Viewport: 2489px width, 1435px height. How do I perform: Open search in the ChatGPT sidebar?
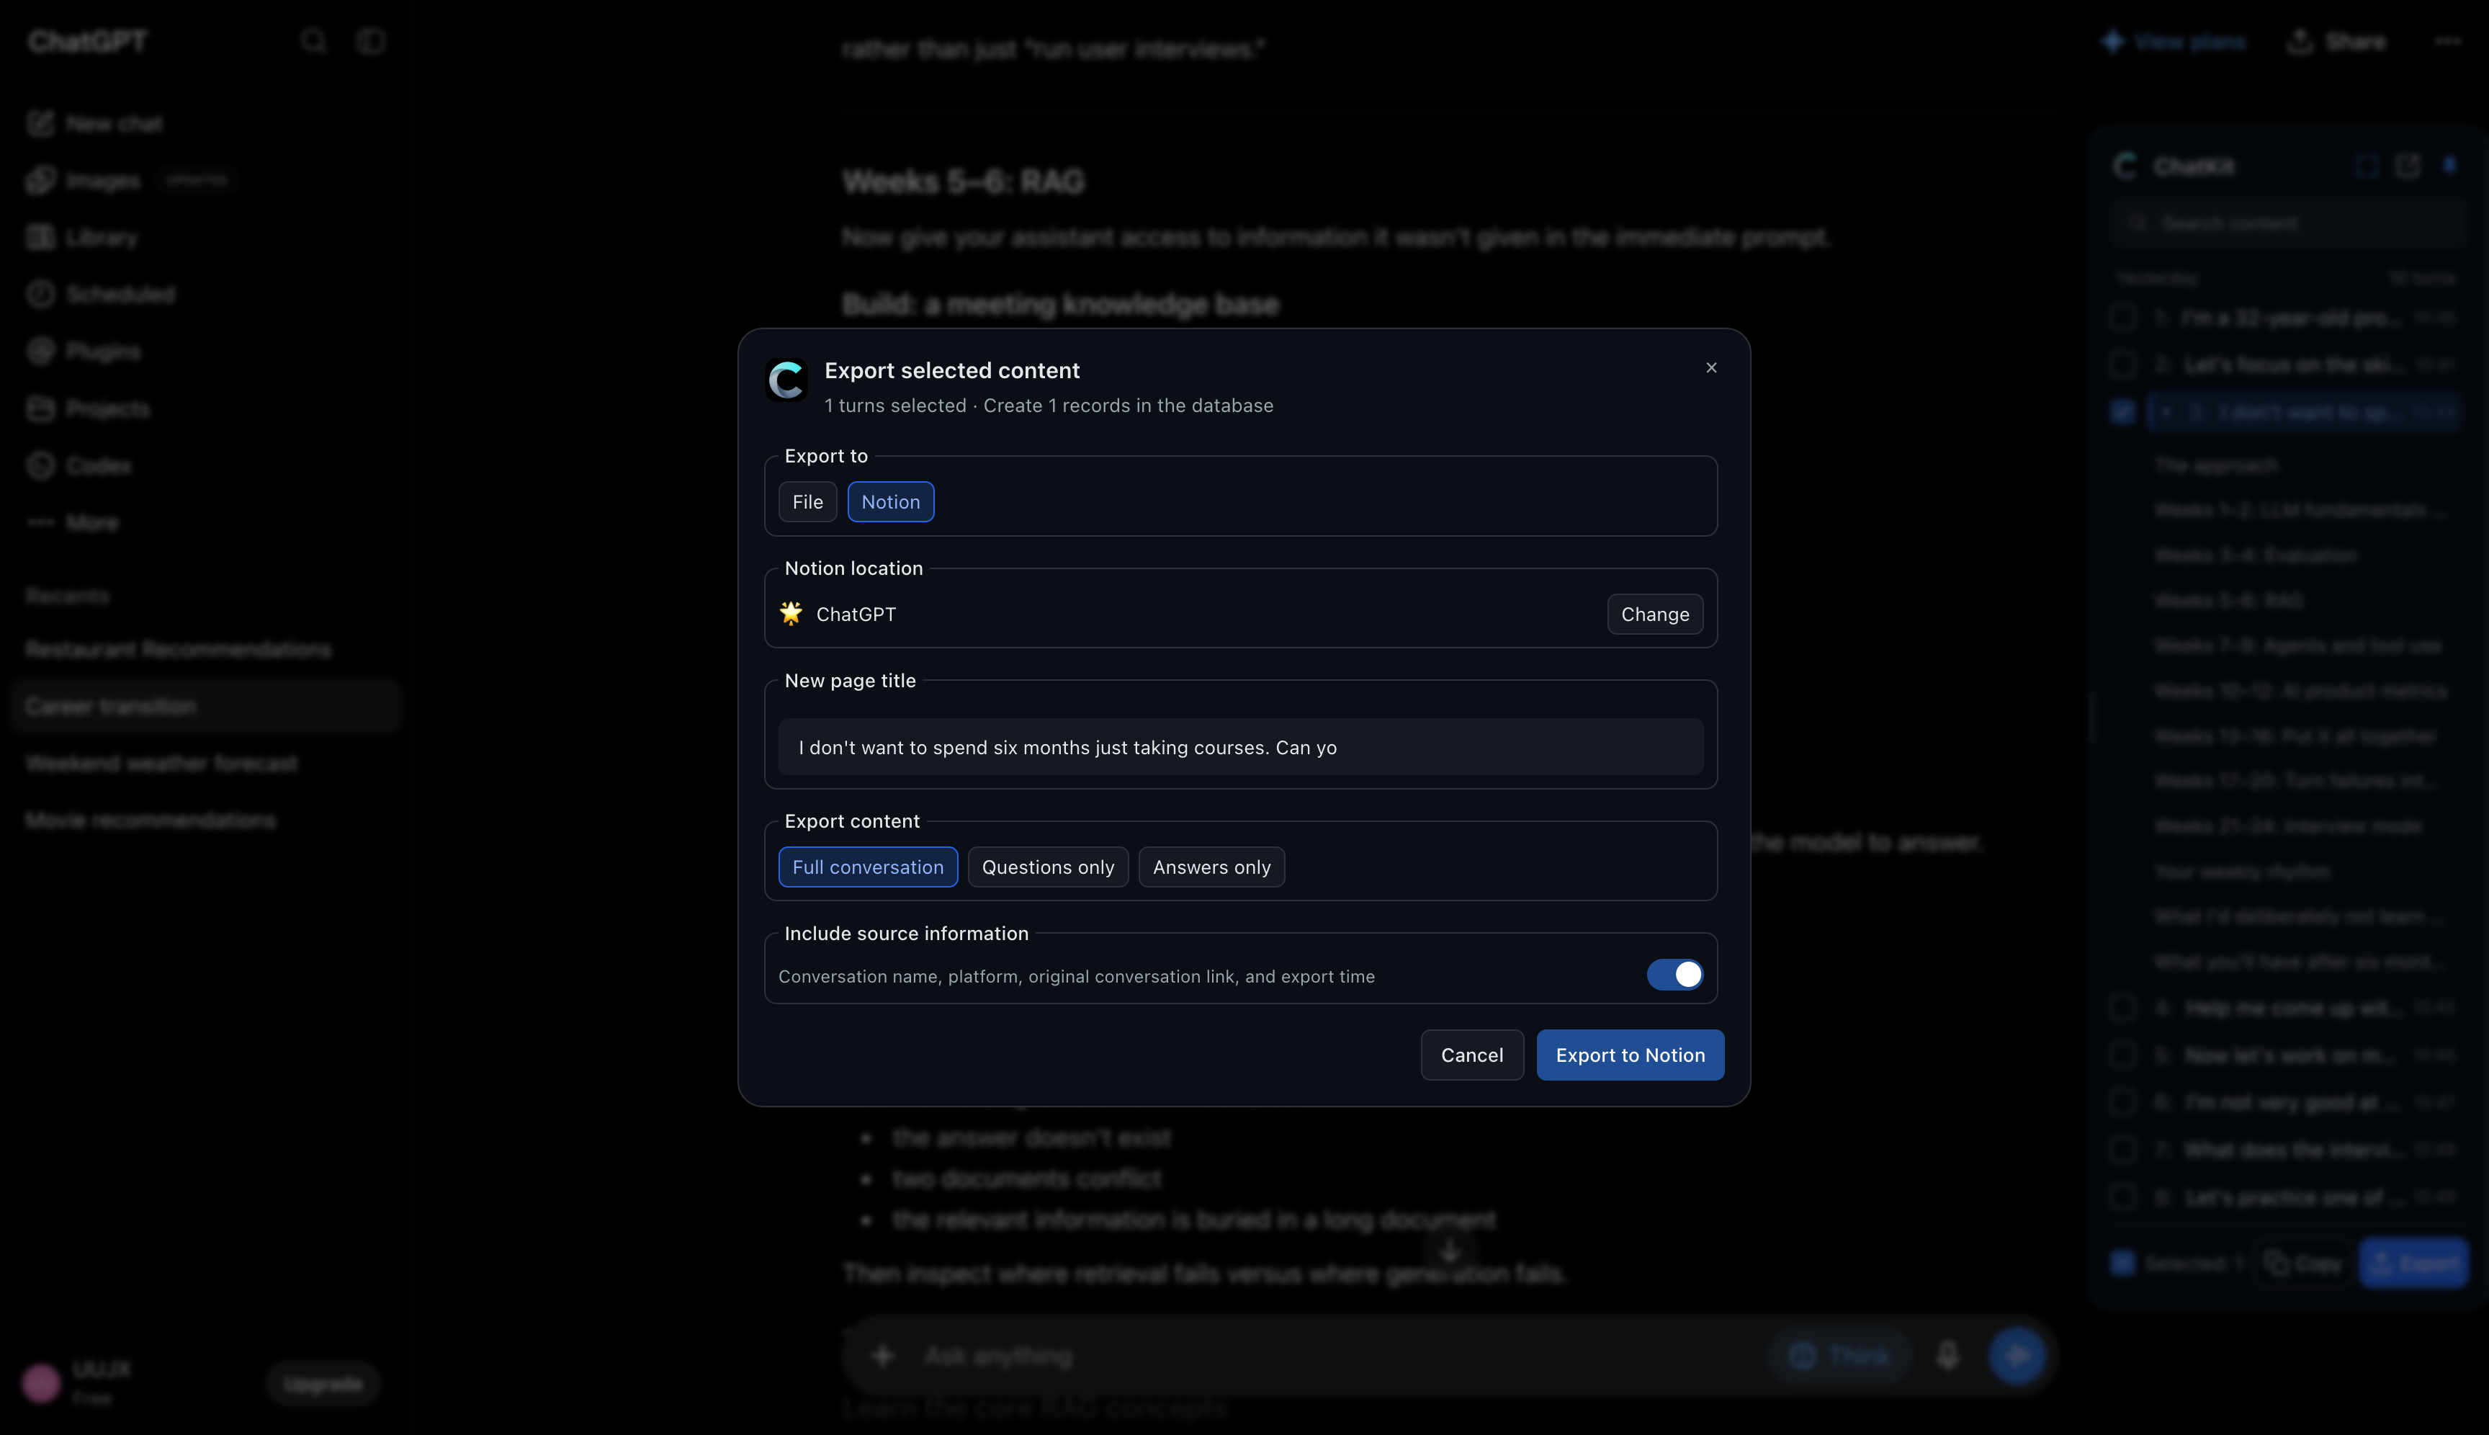(x=313, y=41)
